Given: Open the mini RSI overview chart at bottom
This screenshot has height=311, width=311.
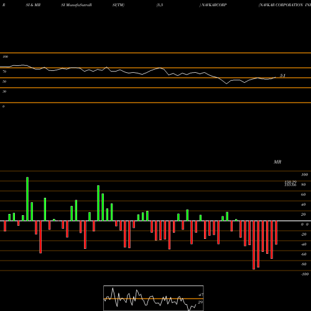Looking at the screenshot, I should pos(154,298).
